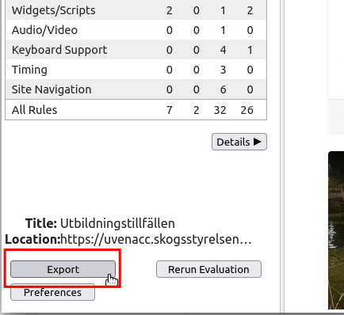Click the Keyboard Support count 4
This screenshot has width=344, height=315.
coord(223,50)
